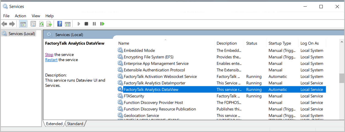Screen dimensions: 345x132
Task: Open the Properties toolbar icon
Action: click(33, 24)
